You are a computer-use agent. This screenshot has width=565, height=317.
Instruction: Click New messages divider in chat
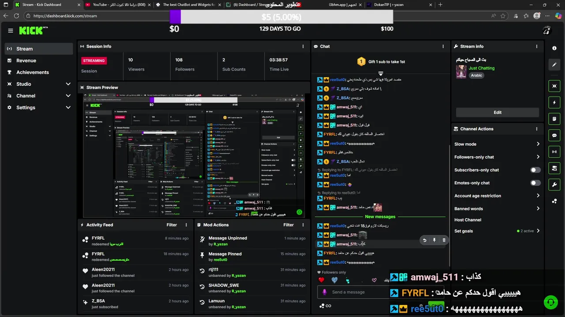[x=380, y=217]
